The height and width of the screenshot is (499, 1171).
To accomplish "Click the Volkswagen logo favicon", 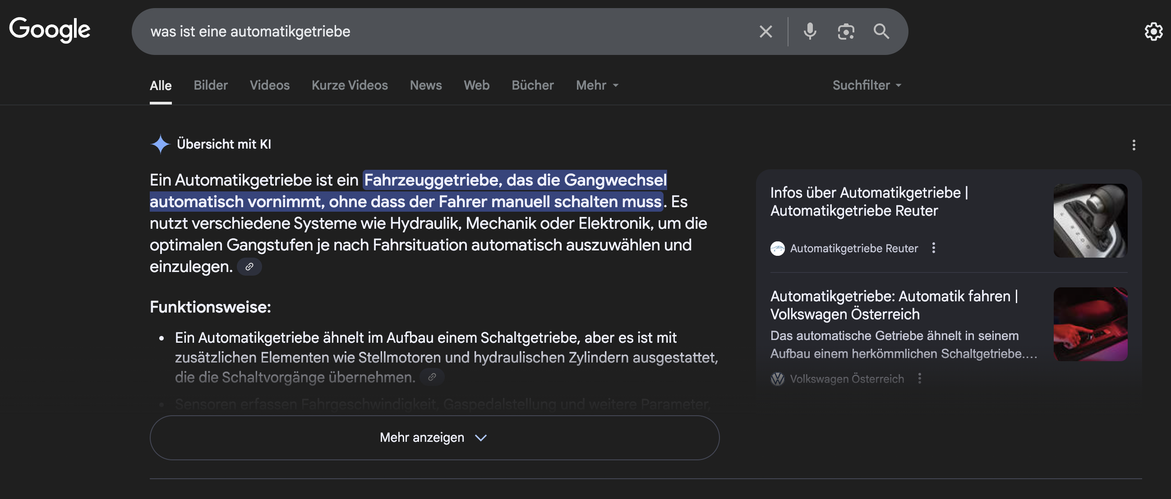I will [x=778, y=379].
